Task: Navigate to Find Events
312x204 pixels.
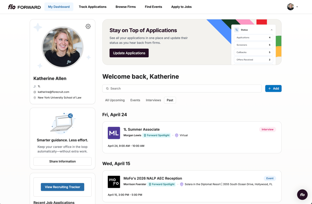Action: pyautogui.click(x=153, y=7)
